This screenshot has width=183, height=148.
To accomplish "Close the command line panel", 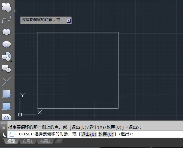I will (x=4, y=128).
